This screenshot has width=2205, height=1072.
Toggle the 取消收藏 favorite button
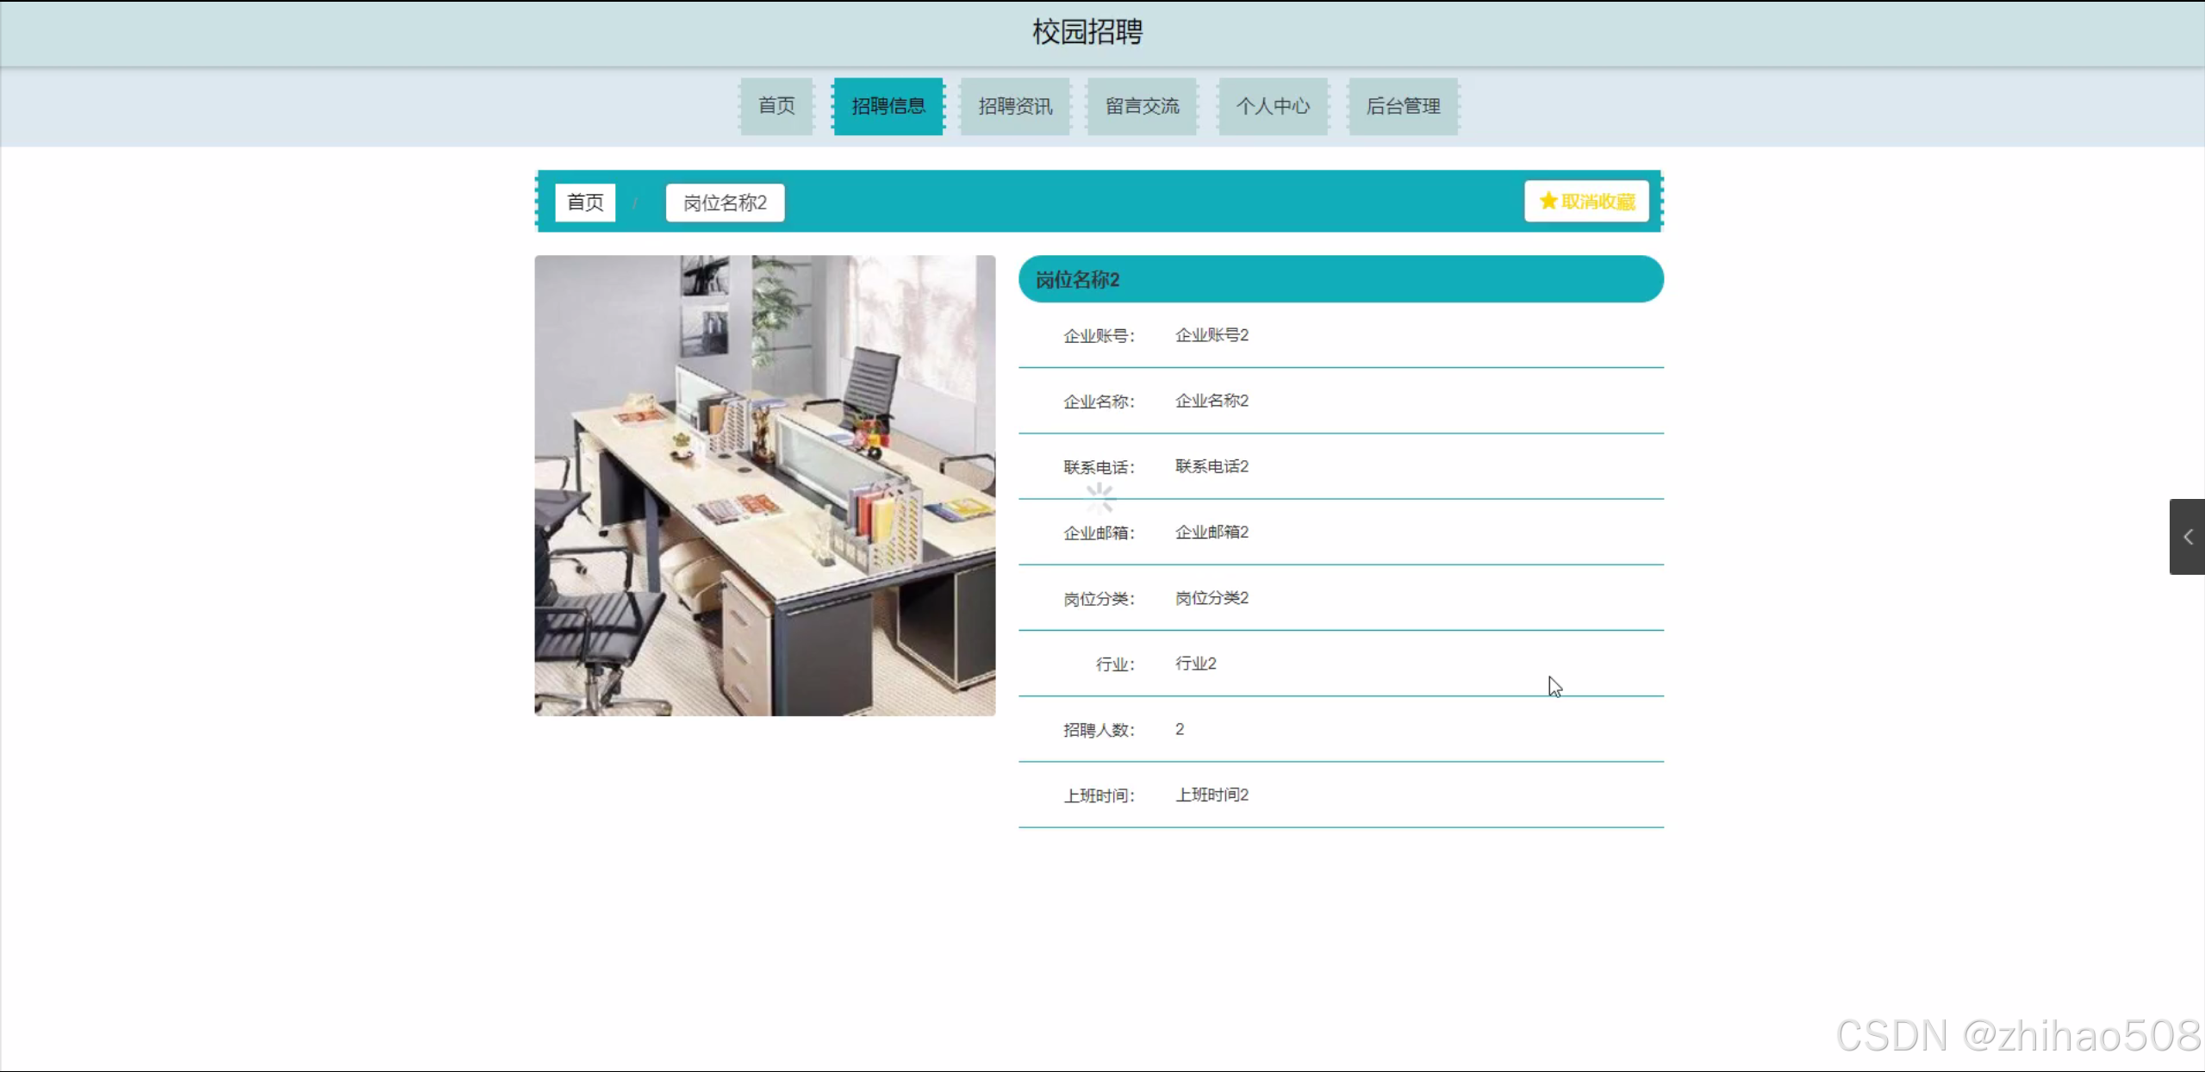tap(1586, 201)
